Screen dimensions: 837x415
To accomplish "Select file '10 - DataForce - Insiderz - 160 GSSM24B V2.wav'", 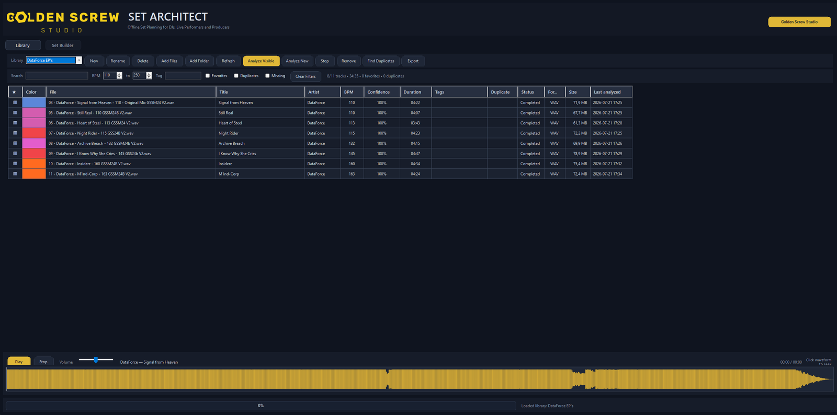I will 131,164.
